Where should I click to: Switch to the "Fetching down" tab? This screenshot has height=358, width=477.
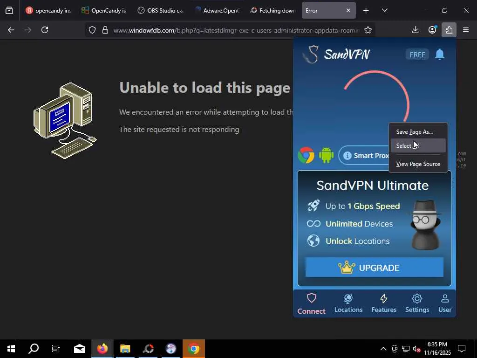point(272,11)
